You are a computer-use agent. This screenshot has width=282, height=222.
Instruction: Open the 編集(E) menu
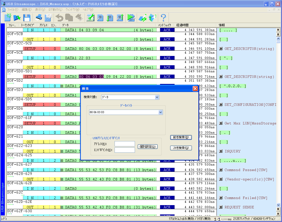[26, 10]
